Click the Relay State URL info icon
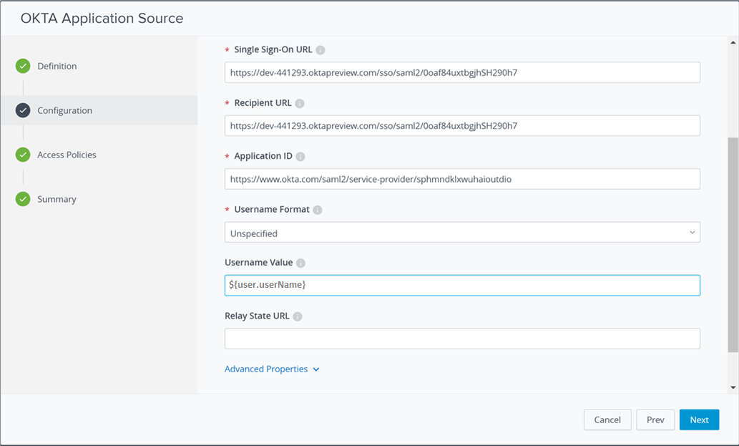 298,316
